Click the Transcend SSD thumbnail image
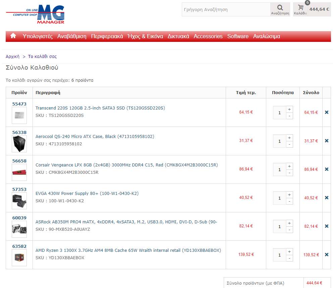Screen dimensions: 333x288 tap(19, 116)
